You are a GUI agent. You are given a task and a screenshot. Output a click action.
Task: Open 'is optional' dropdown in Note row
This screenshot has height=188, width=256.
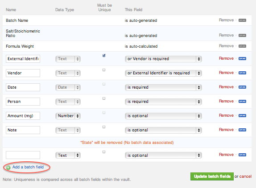163,130
